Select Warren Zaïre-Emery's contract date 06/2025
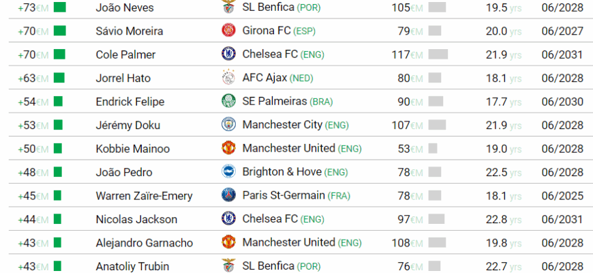Screen dimensions: 593x273 pyautogui.click(x=562, y=196)
